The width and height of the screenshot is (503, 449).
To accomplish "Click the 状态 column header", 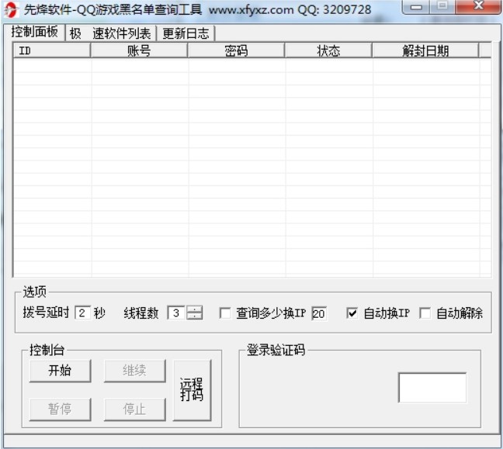I will [328, 50].
